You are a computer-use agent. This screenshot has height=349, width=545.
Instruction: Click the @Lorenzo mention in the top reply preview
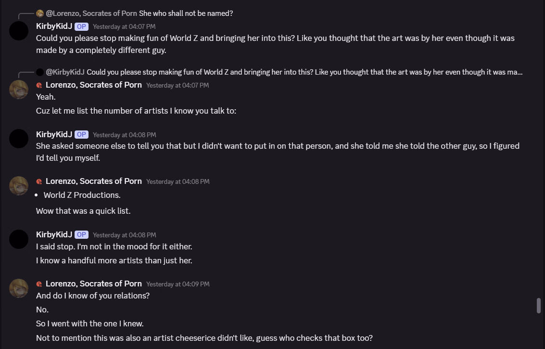click(91, 13)
